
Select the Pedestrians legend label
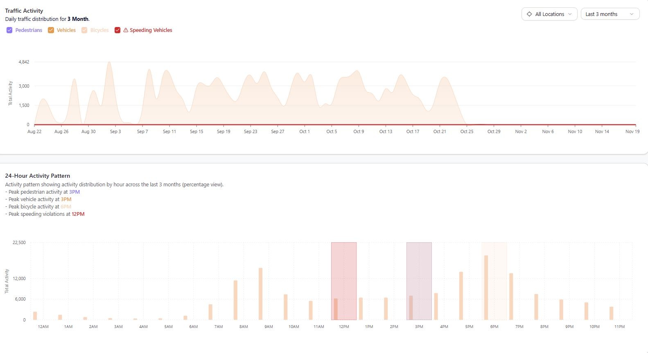click(x=29, y=30)
